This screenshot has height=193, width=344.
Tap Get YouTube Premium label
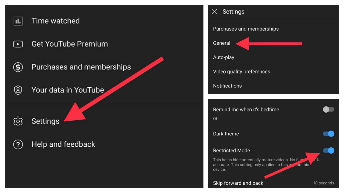[x=70, y=44]
